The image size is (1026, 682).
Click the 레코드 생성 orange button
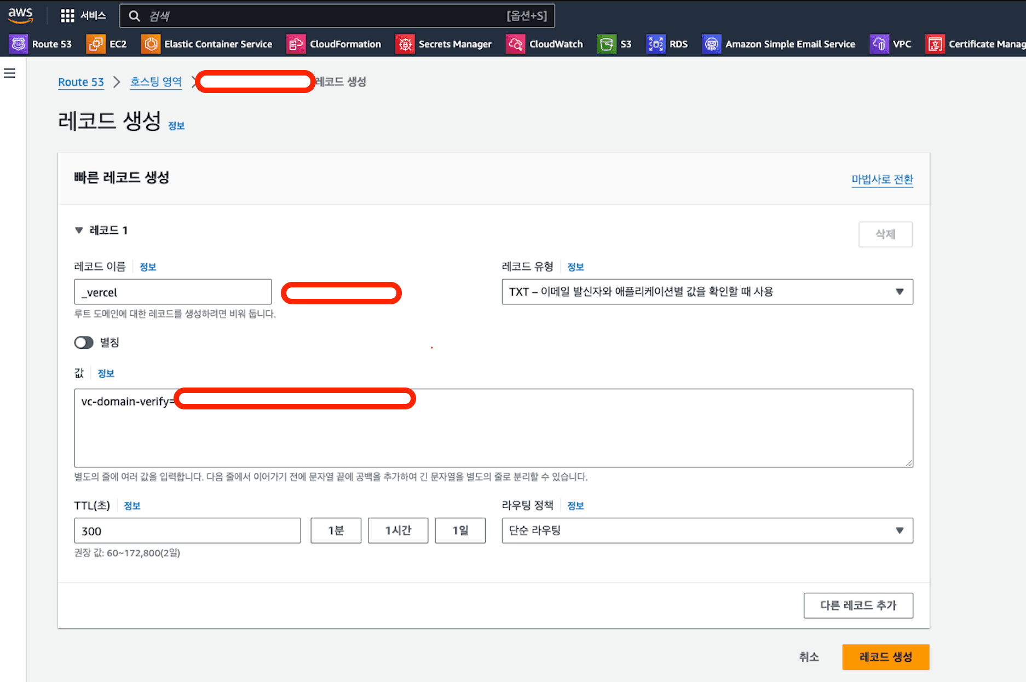coord(885,657)
